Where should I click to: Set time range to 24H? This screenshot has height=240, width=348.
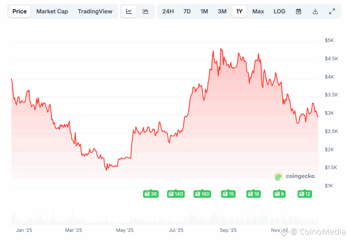[x=168, y=11]
